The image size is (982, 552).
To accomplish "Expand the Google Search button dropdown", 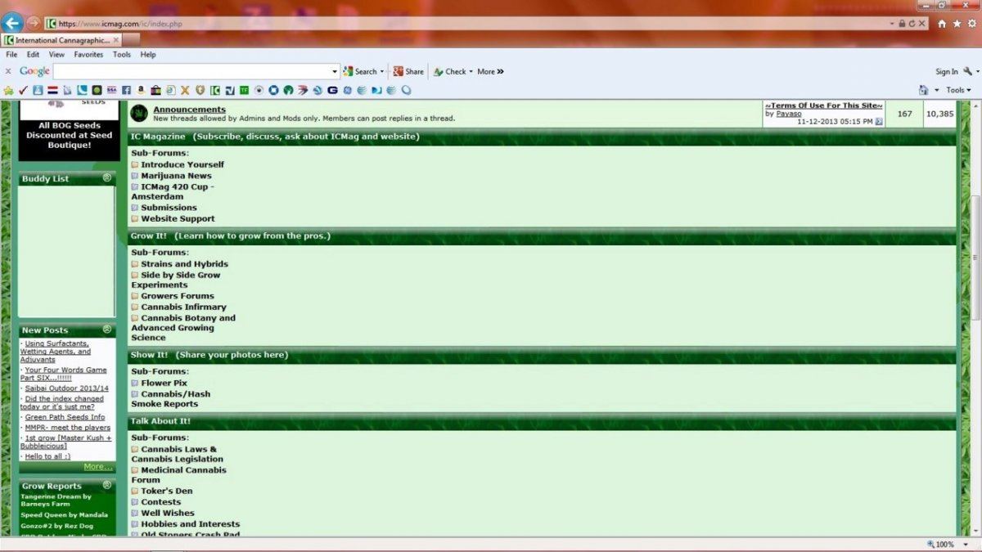I will click(382, 72).
